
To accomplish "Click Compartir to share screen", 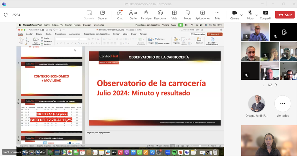I will point(265,15).
